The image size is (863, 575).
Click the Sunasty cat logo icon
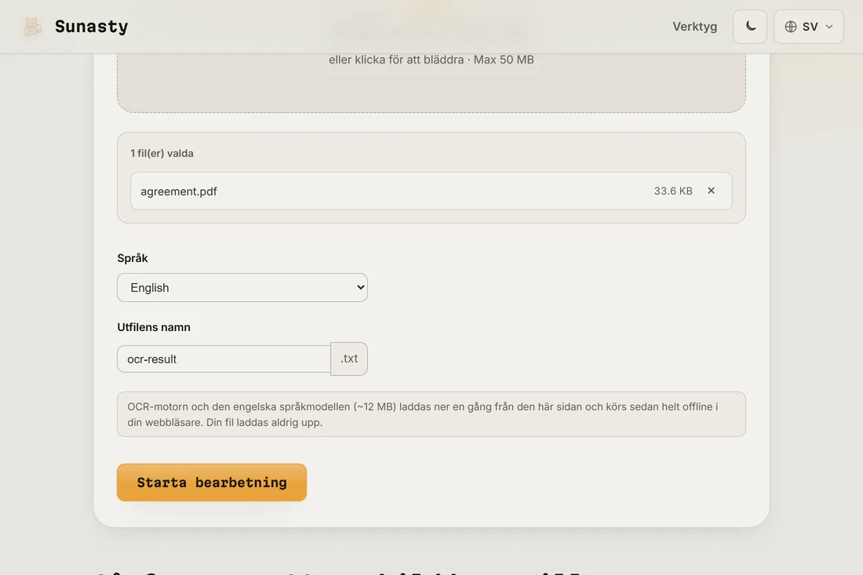(32, 27)
